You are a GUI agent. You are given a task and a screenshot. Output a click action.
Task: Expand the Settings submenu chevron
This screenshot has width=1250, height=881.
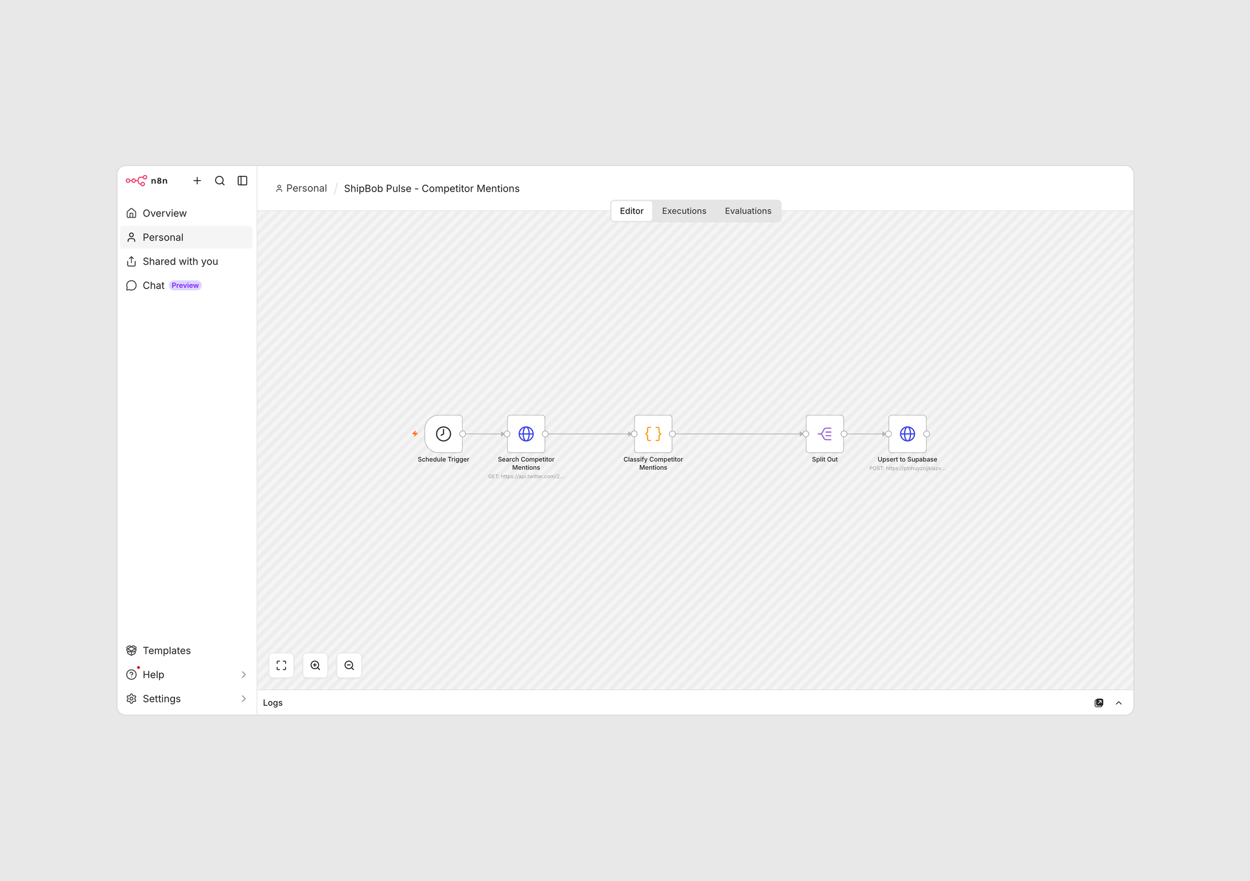click(243, 698)
